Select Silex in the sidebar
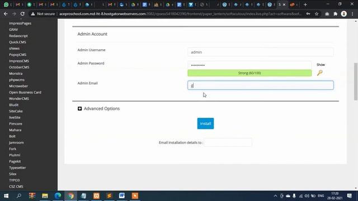 pyautogui.click(x=12, y=174)
